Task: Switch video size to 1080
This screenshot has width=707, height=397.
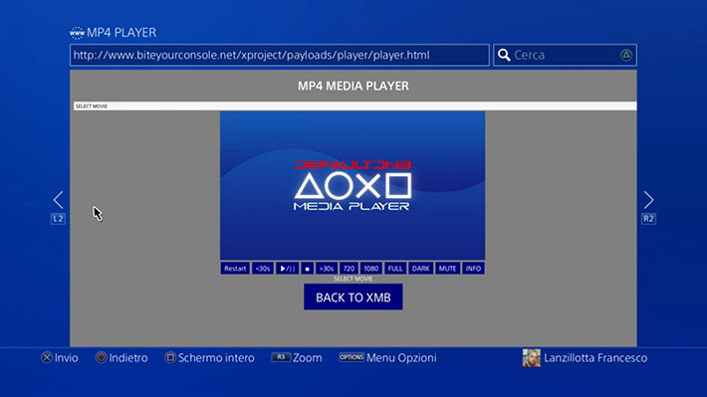Action: pos(371,269)
